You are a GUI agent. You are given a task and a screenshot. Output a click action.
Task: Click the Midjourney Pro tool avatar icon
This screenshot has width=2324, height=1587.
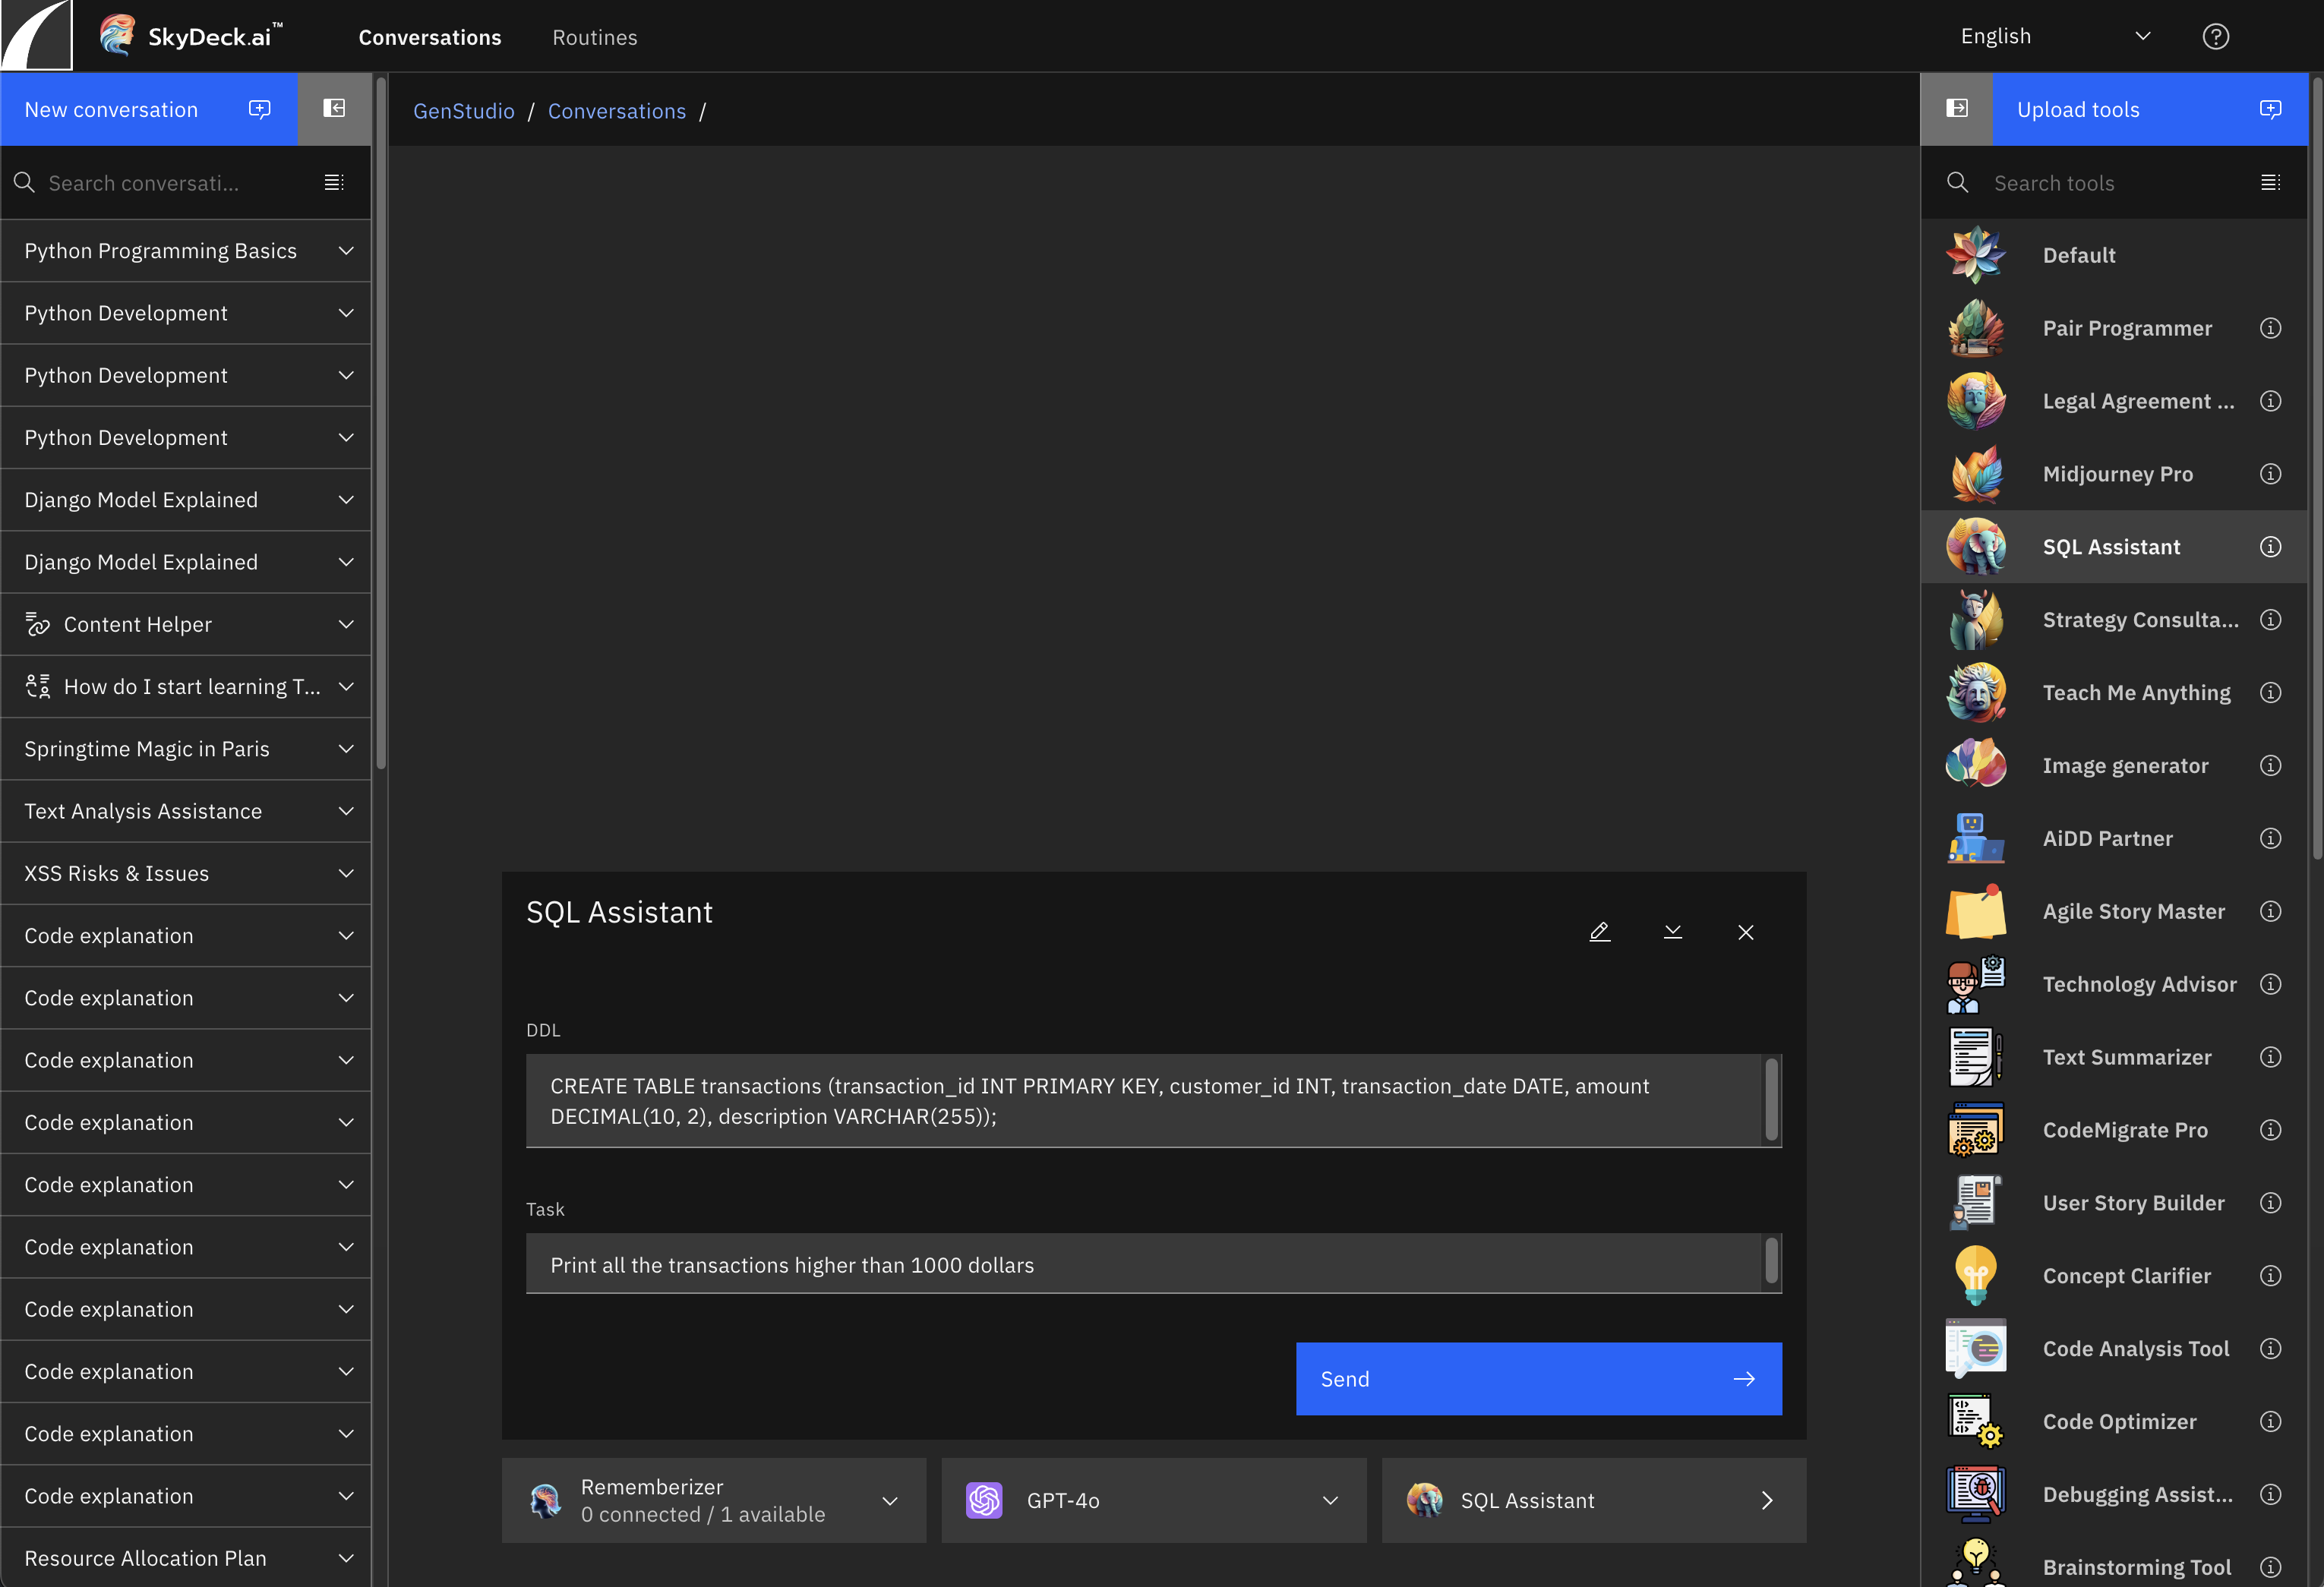click(x=1976, y=474)
